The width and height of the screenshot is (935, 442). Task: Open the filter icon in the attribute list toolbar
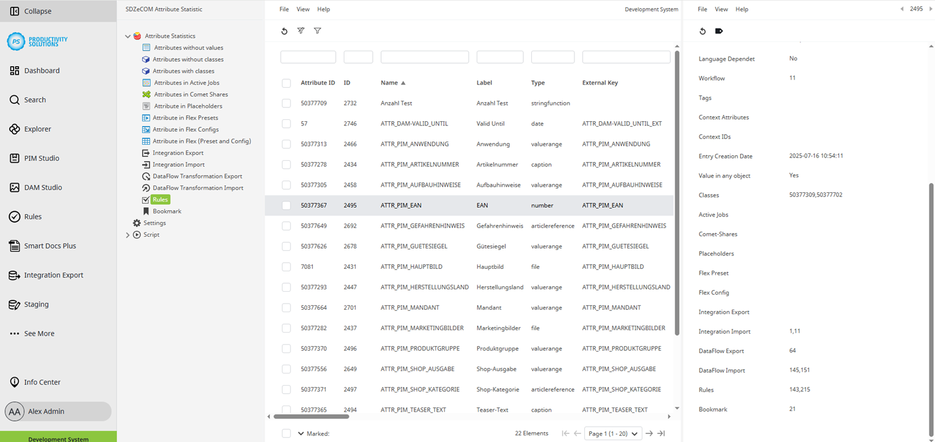pyautogui.click(x=317, y=31)
